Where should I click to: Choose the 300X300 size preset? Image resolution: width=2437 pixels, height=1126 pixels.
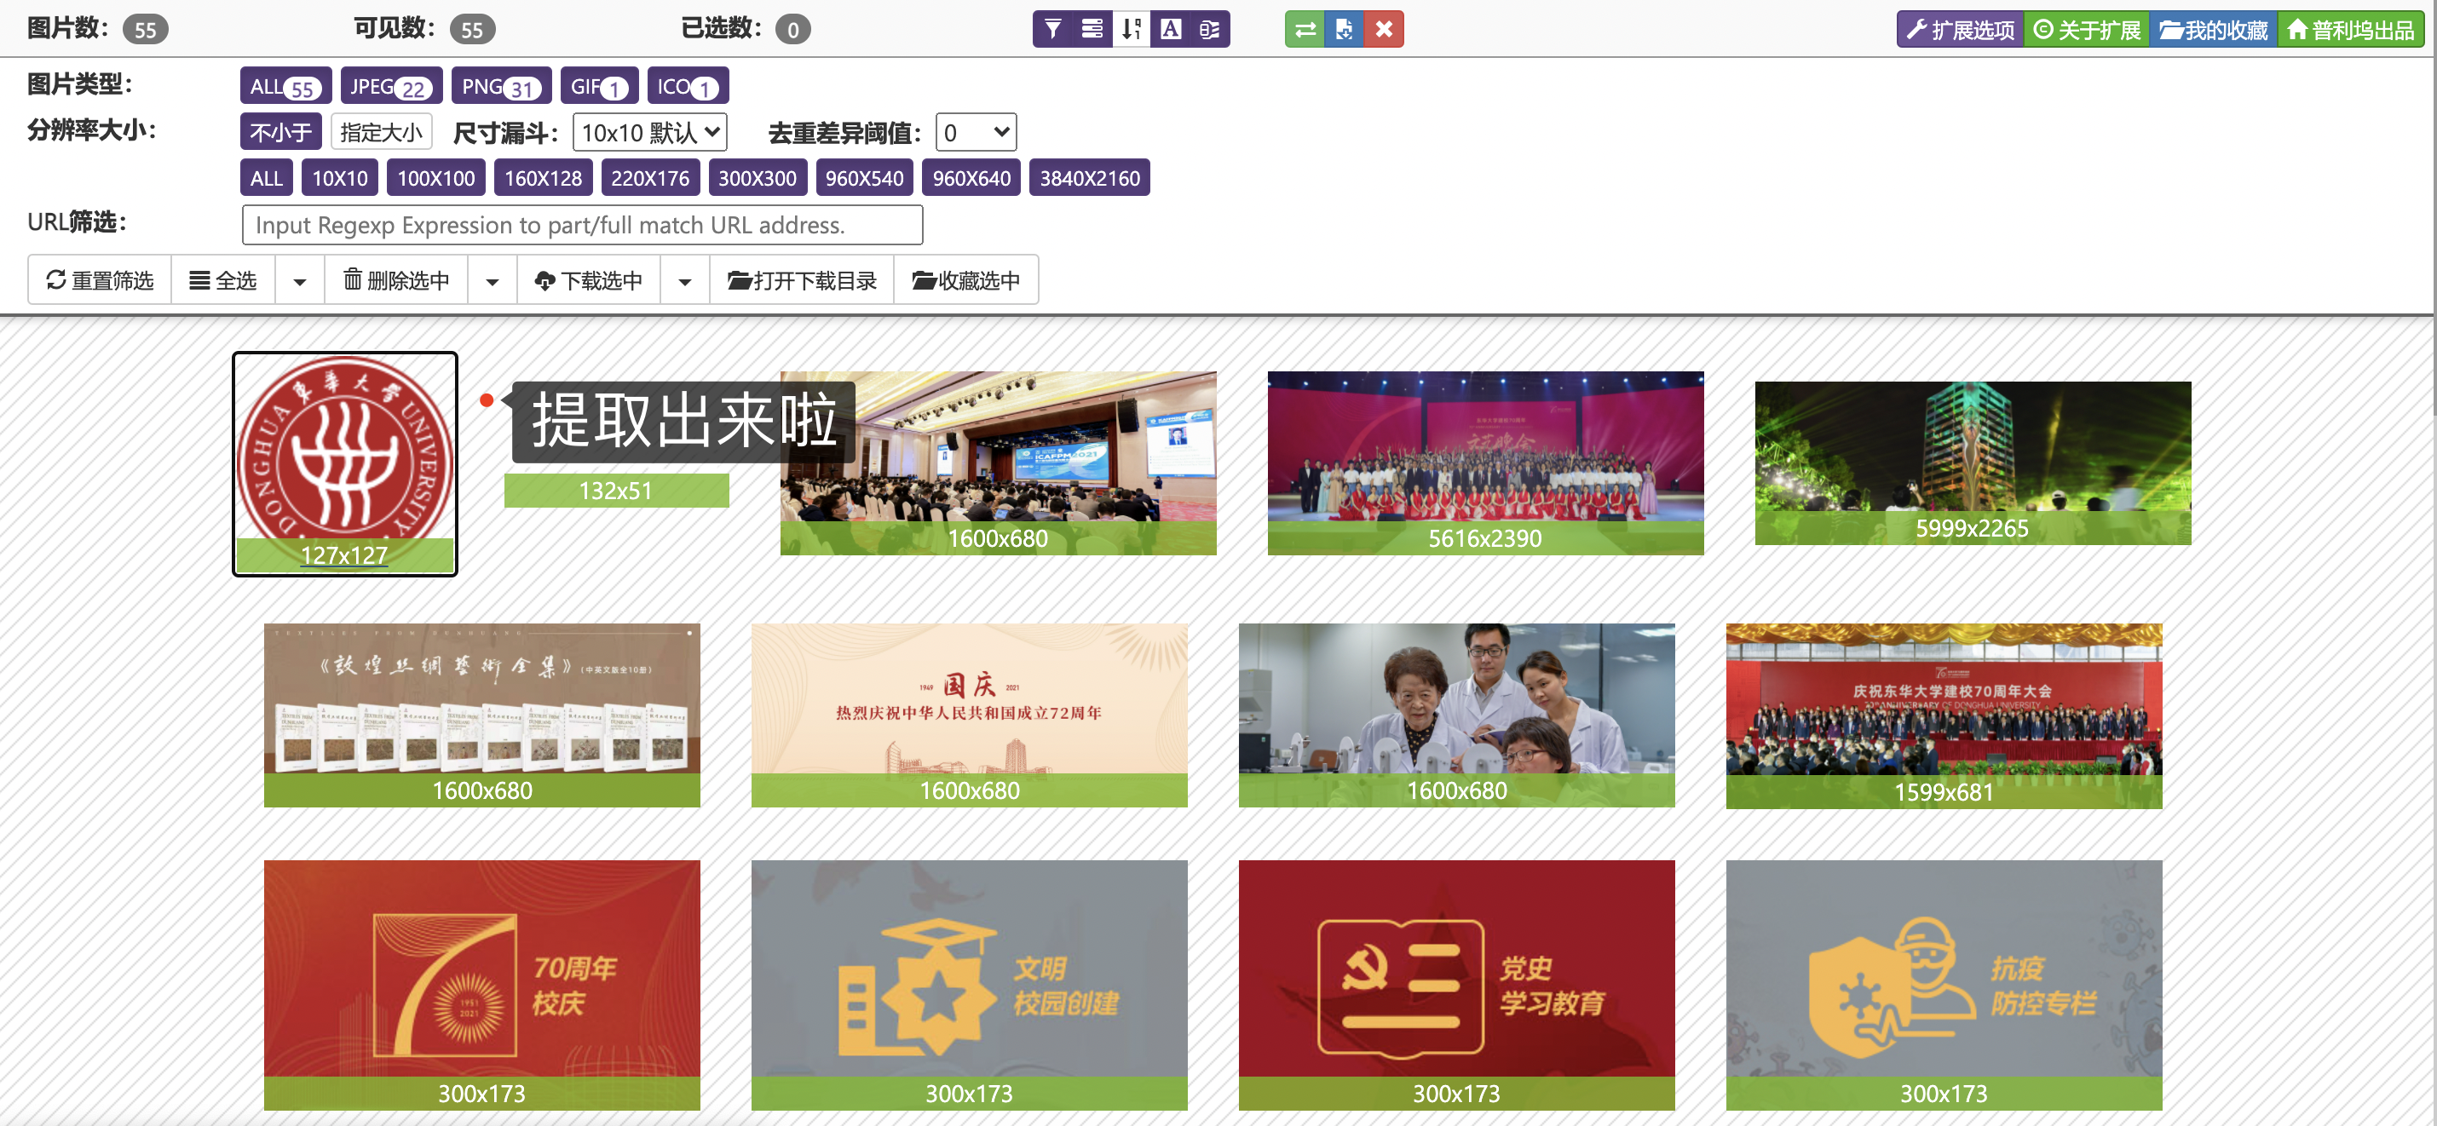757,178
